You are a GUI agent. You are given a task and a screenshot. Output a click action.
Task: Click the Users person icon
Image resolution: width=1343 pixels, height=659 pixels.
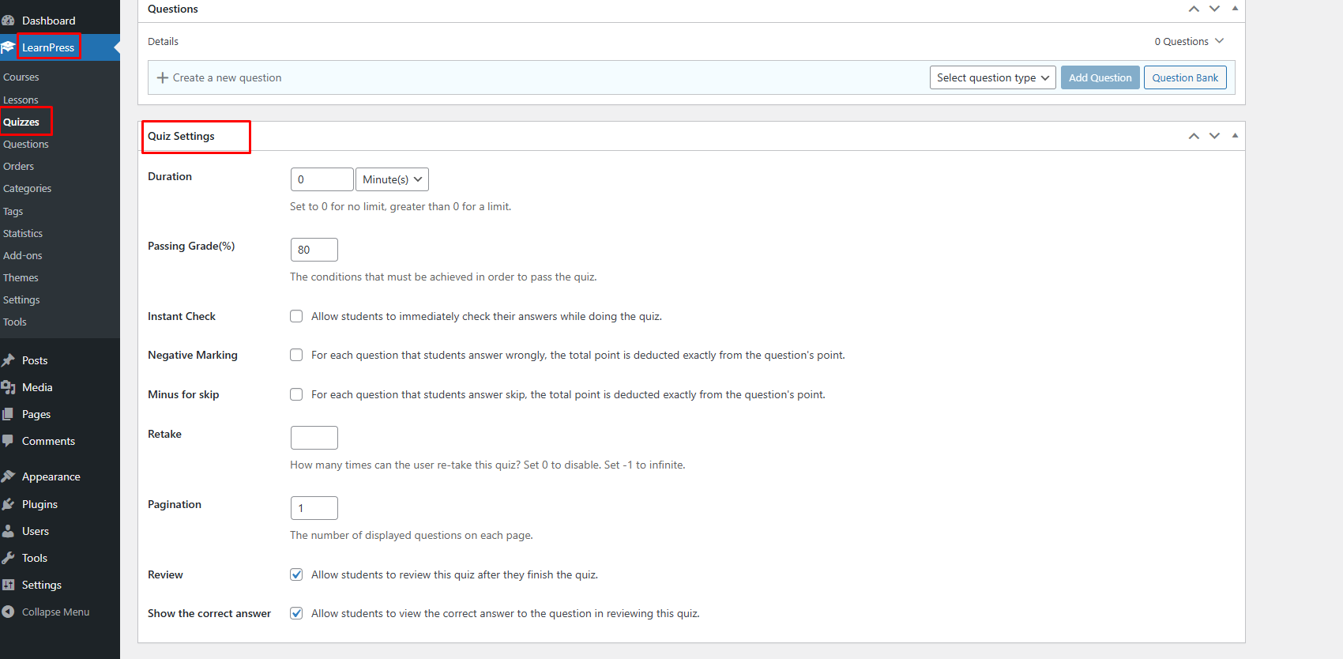coord(9,531)
